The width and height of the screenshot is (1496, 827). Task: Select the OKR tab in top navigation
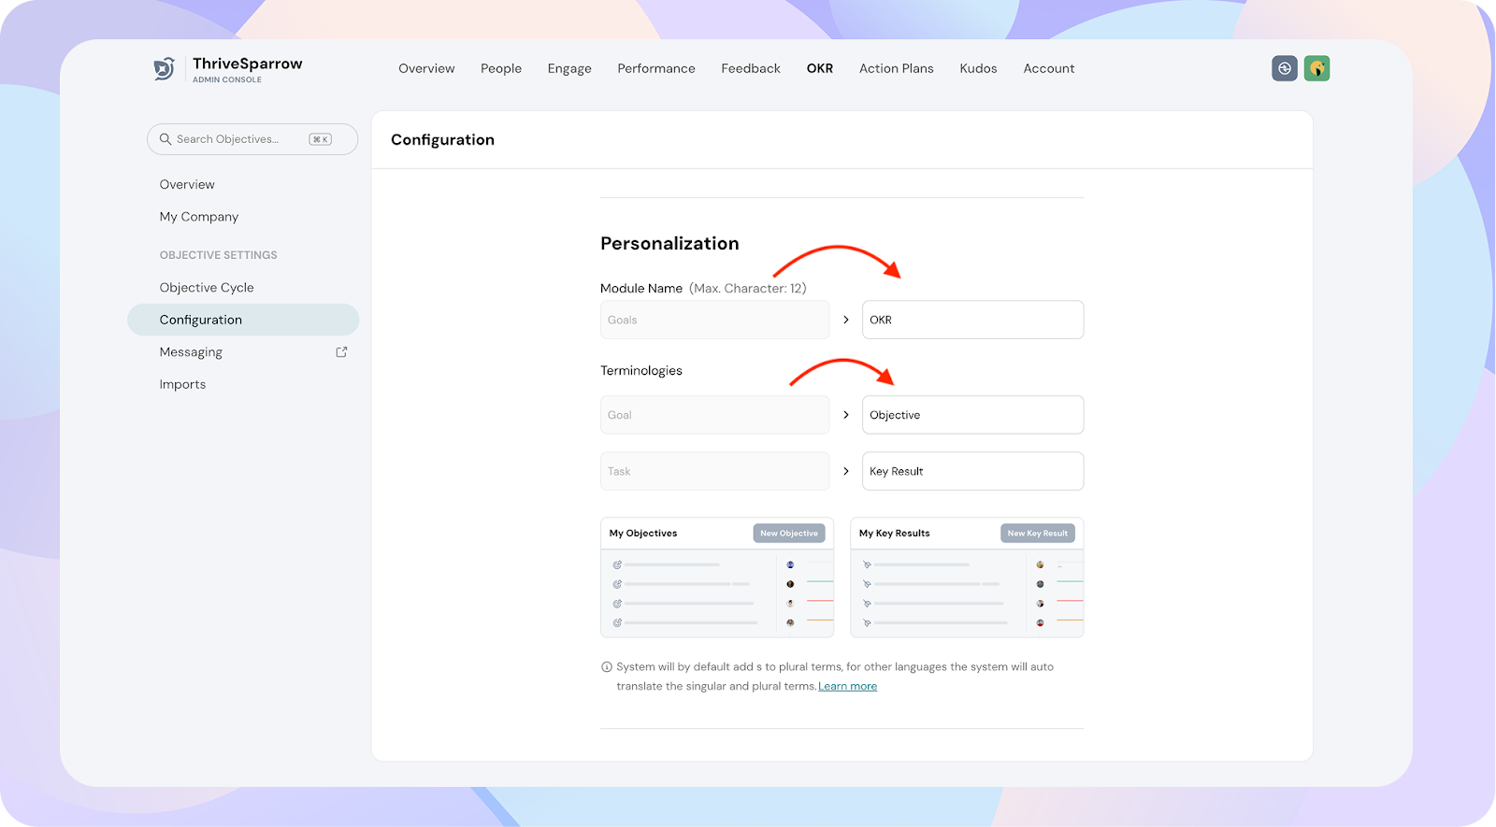820,68
